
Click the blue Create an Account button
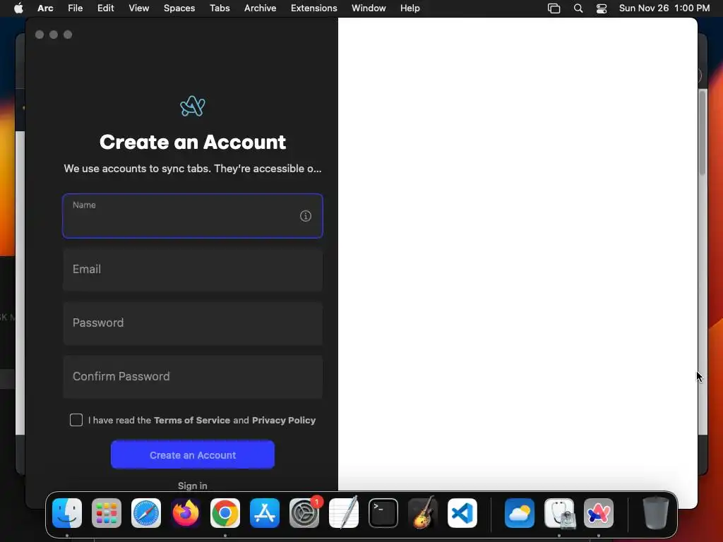pos(193,455)
